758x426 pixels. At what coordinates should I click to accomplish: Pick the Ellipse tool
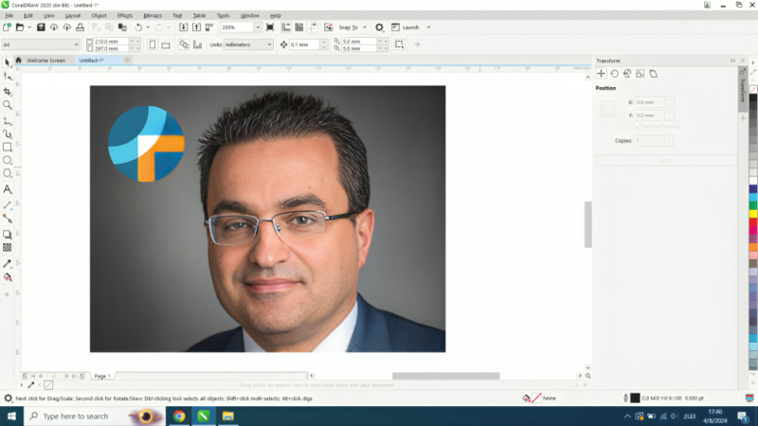coord(8,161)
